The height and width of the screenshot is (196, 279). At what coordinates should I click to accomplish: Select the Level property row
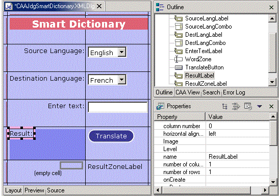[x=212, y=149]
